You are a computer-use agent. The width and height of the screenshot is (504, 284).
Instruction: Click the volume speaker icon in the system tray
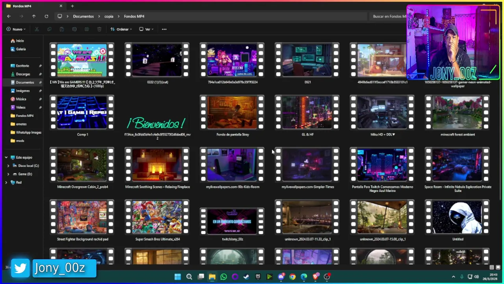(476, 277)
